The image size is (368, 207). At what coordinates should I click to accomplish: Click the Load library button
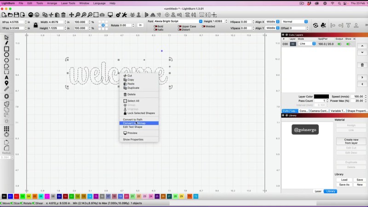point(344,180)
